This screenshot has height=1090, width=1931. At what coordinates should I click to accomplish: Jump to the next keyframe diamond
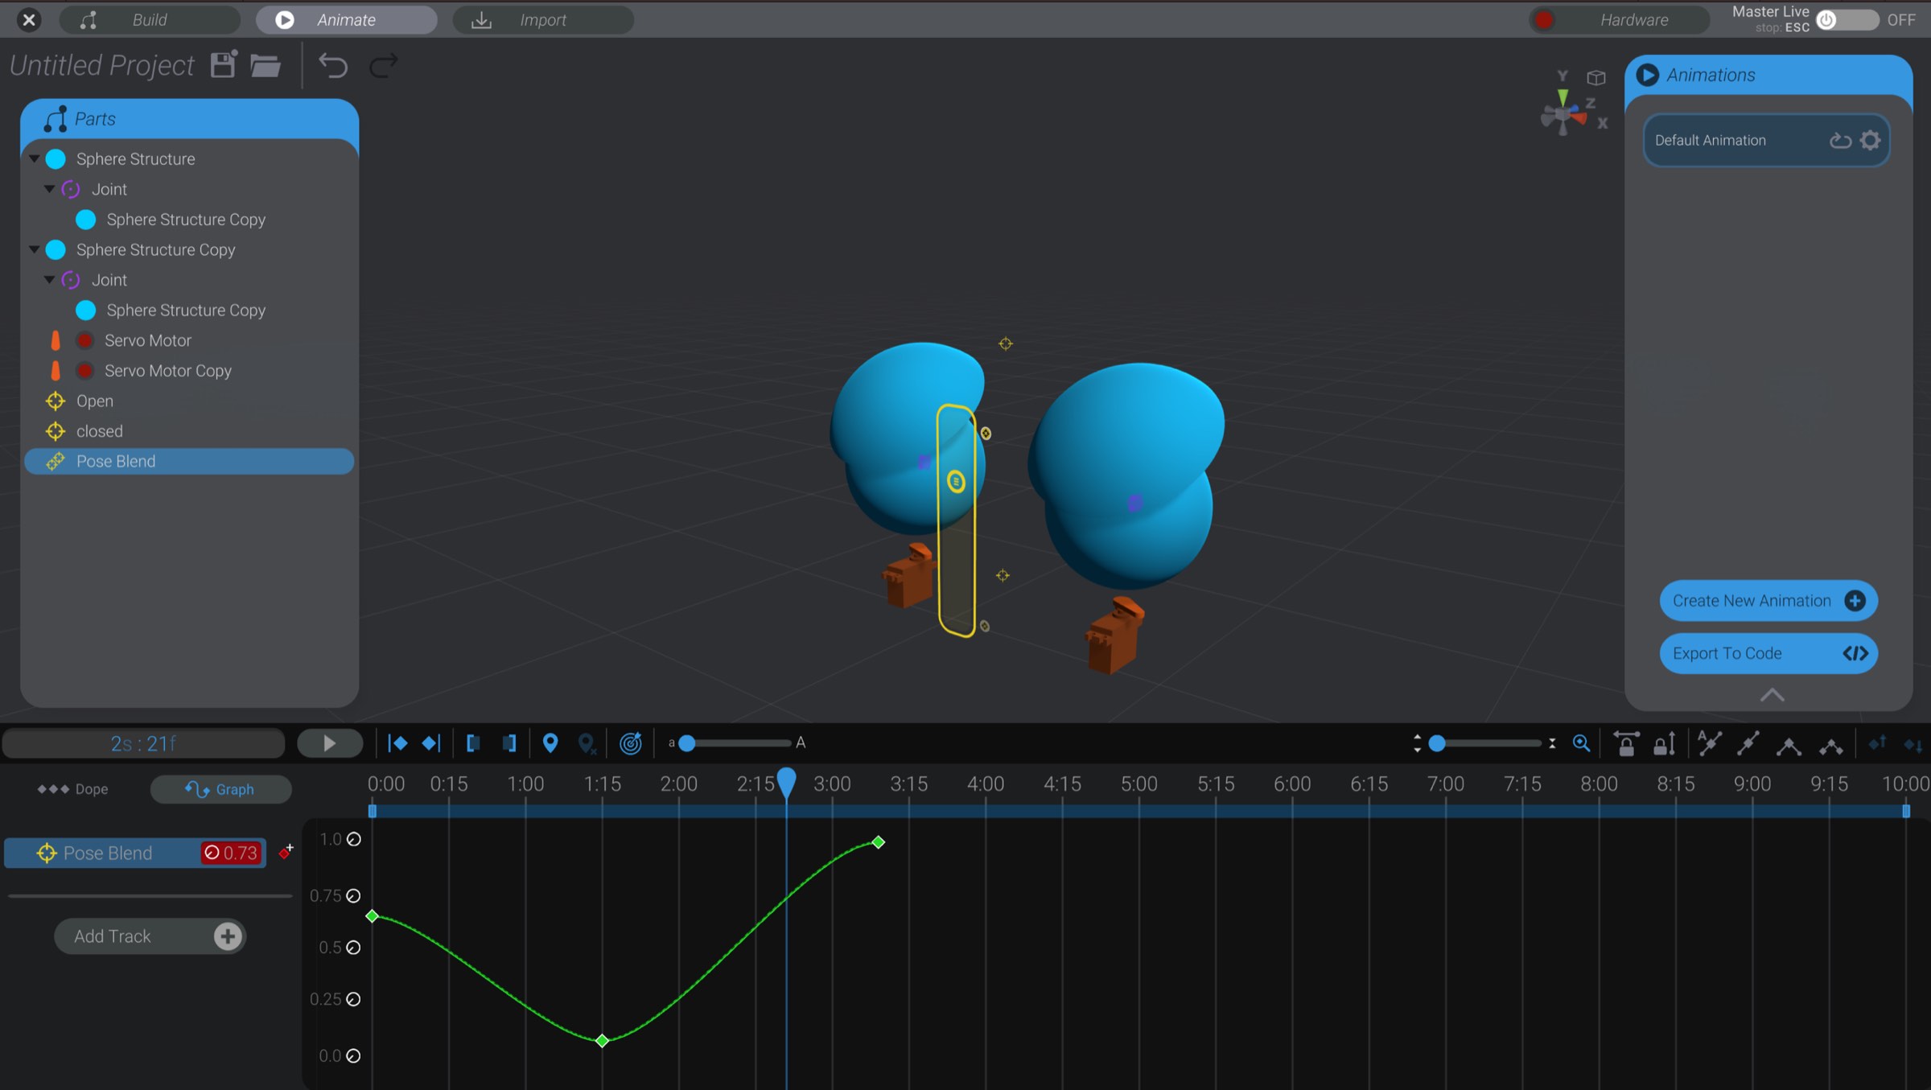pos(430,742)
